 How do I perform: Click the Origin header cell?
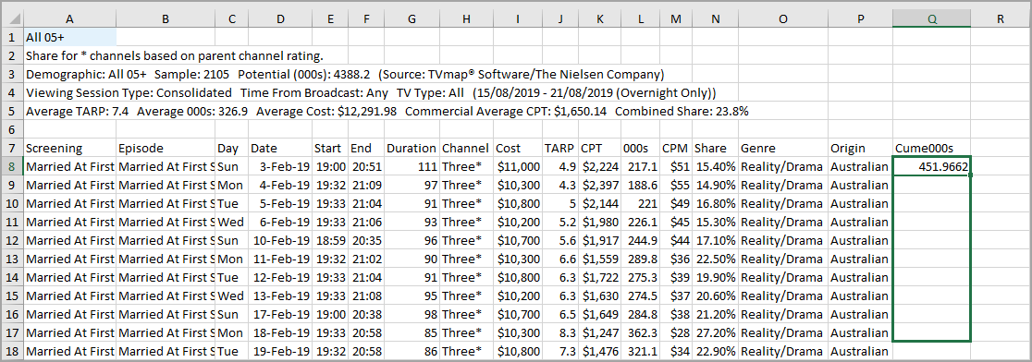860,148
